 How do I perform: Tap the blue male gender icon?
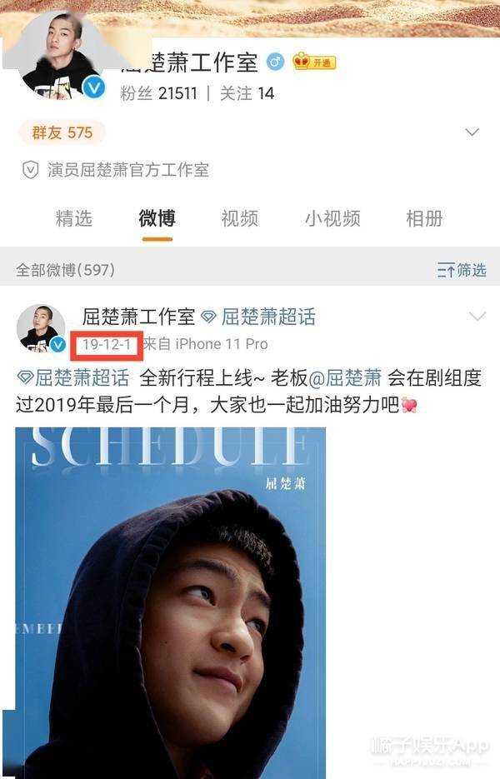[x=276, y=62]
